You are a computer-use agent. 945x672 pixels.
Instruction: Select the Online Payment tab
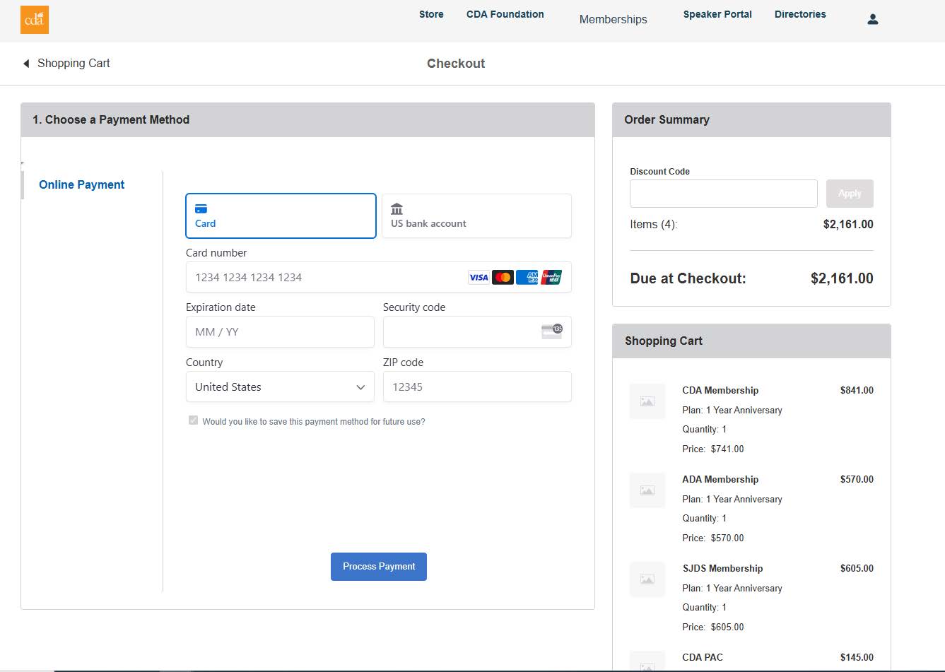point(82,185)
